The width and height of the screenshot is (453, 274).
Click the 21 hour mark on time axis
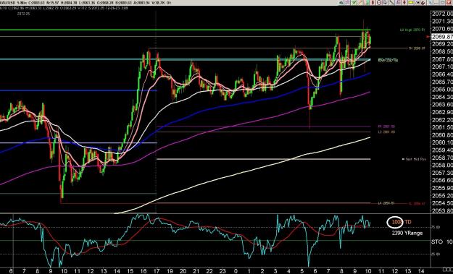tap(196, 271)
